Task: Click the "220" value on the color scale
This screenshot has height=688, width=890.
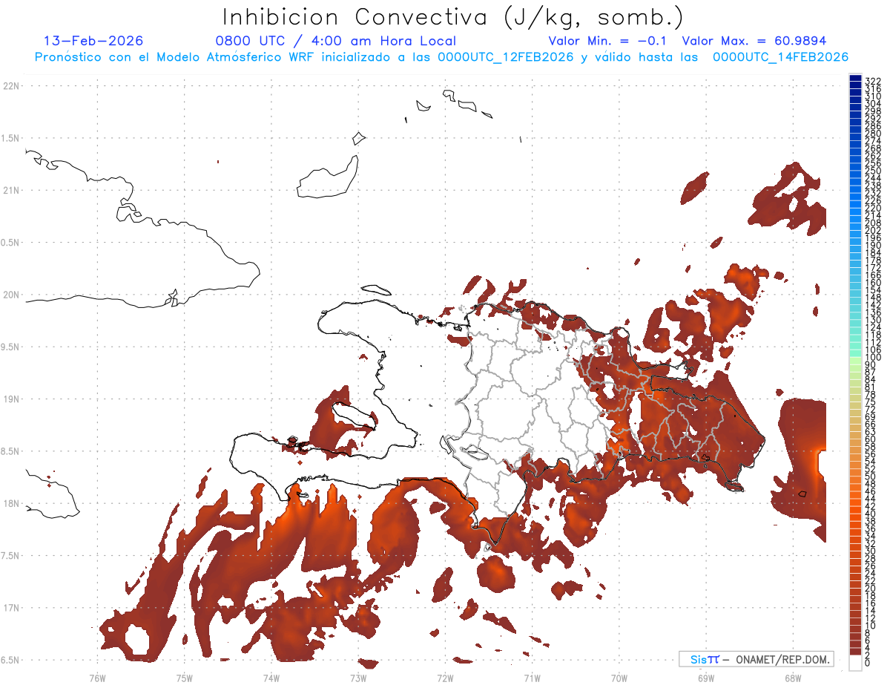Action: 873,209
